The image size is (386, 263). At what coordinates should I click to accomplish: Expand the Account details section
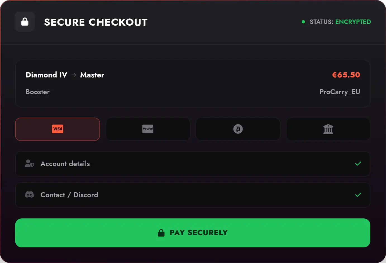(x=193, y=164)
